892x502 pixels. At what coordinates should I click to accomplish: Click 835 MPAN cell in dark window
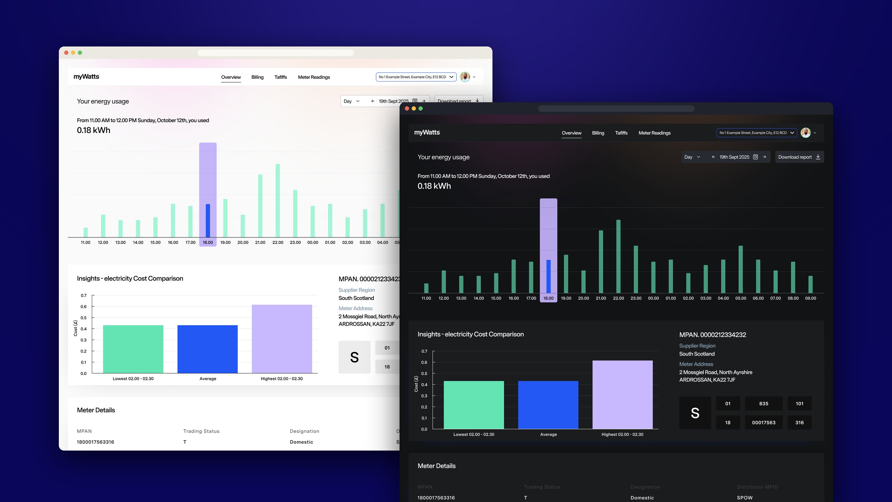tap(763, 403)
